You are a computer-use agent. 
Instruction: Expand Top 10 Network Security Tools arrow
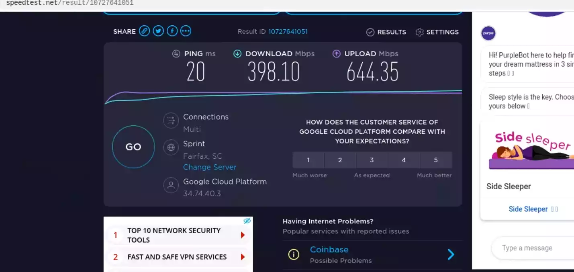243,235
